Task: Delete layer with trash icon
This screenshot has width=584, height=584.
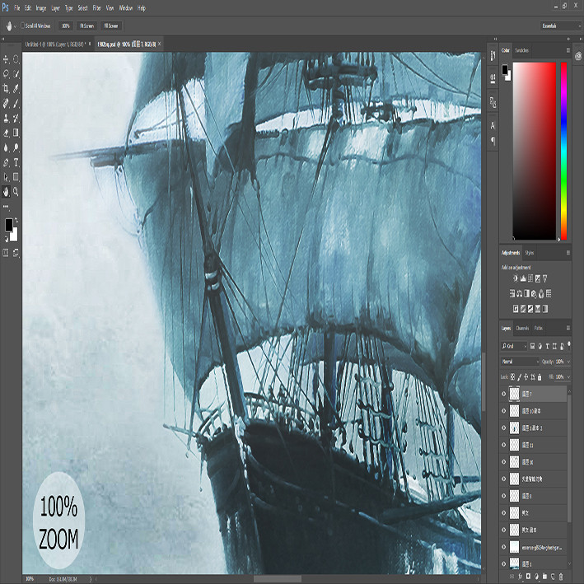Action: tap(561, 577)
